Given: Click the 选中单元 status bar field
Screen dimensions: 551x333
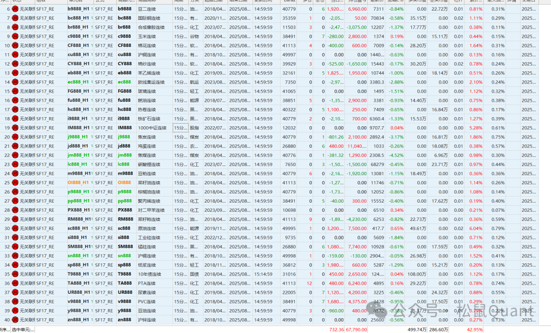Looking at the screenshot, I should point(23,329).
